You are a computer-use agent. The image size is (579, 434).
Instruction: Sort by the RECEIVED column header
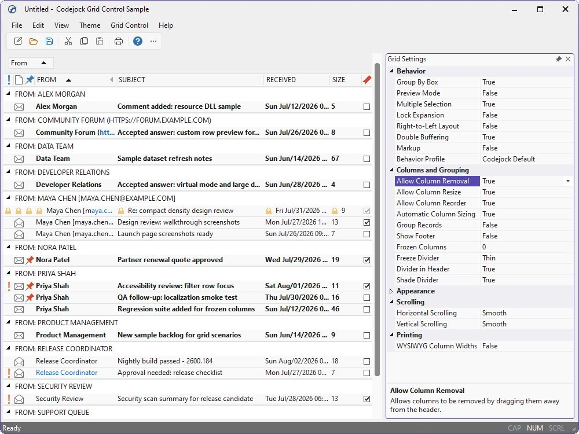296,80
